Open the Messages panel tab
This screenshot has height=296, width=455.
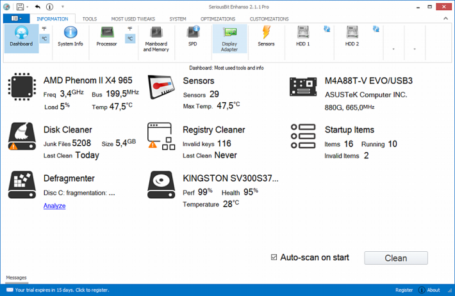[16, 277]
